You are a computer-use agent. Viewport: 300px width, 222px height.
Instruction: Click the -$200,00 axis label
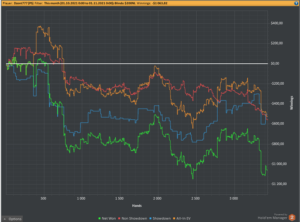pos(277,83)
